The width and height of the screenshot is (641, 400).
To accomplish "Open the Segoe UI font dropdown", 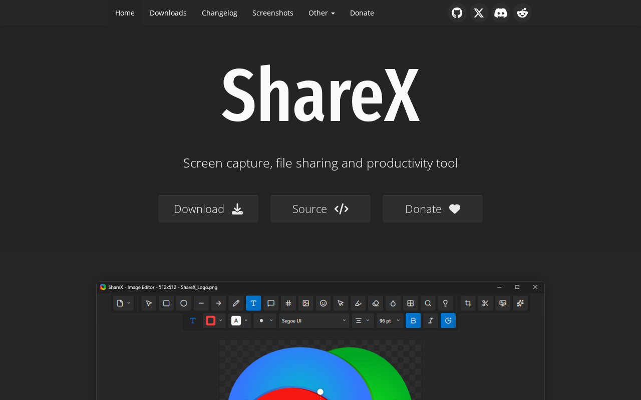I will pyautogui.click(x=314, y=320).
